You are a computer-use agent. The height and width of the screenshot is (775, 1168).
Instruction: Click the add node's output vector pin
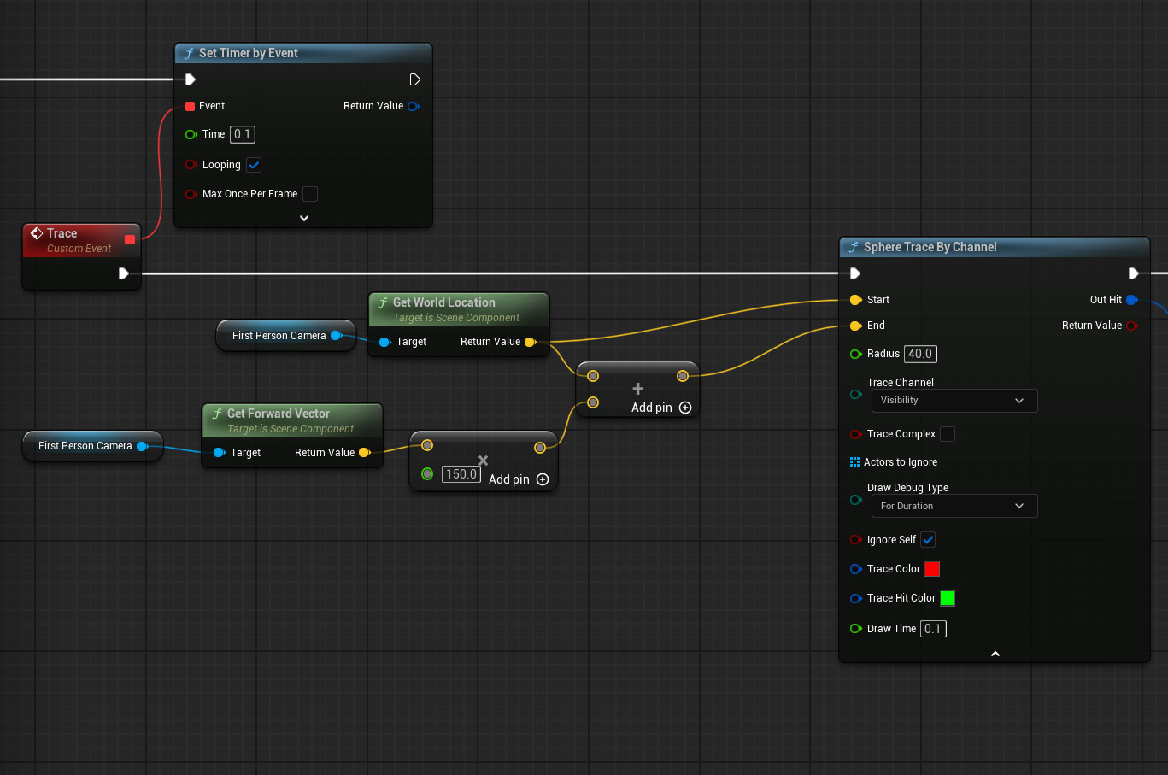(683, 376)
